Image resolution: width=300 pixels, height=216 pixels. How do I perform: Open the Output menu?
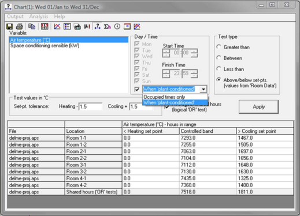pos(15,17)
